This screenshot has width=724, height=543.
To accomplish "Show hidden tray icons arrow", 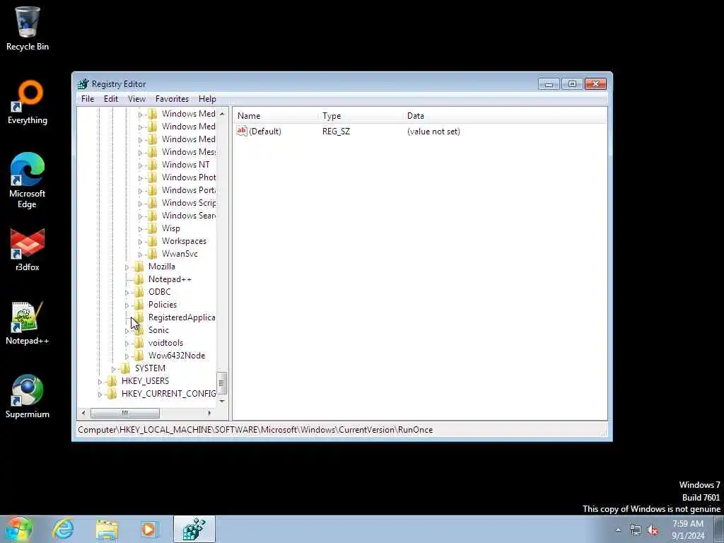I will point(618,530).
